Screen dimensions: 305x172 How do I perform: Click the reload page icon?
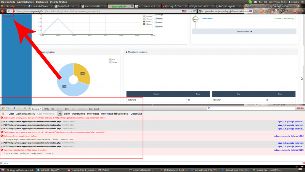194,11
